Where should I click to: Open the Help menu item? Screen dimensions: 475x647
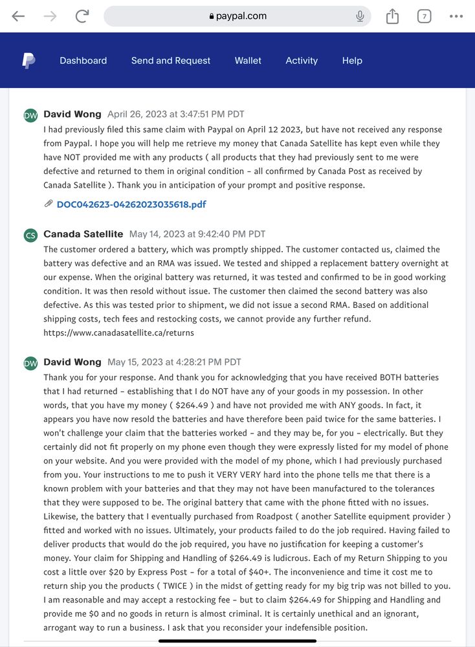pyautogui.click(x=352, y=60)
